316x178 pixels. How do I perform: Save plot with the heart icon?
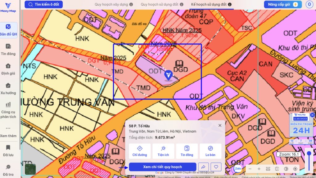tap(216, 167)
